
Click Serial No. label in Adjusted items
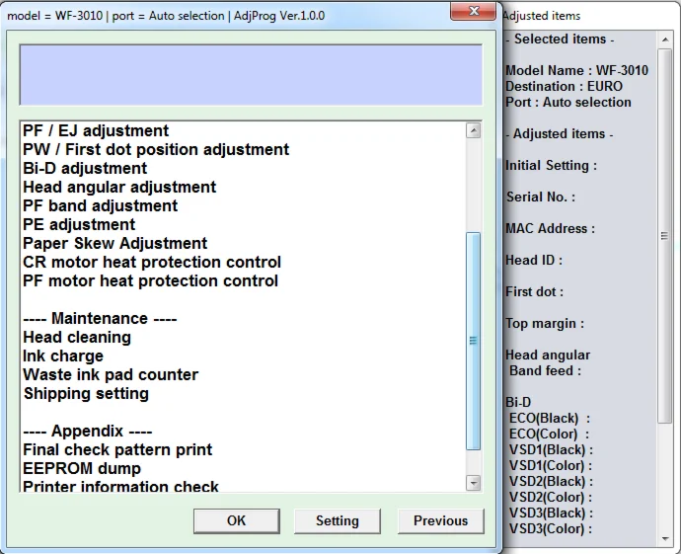click(x=541, y=197)
